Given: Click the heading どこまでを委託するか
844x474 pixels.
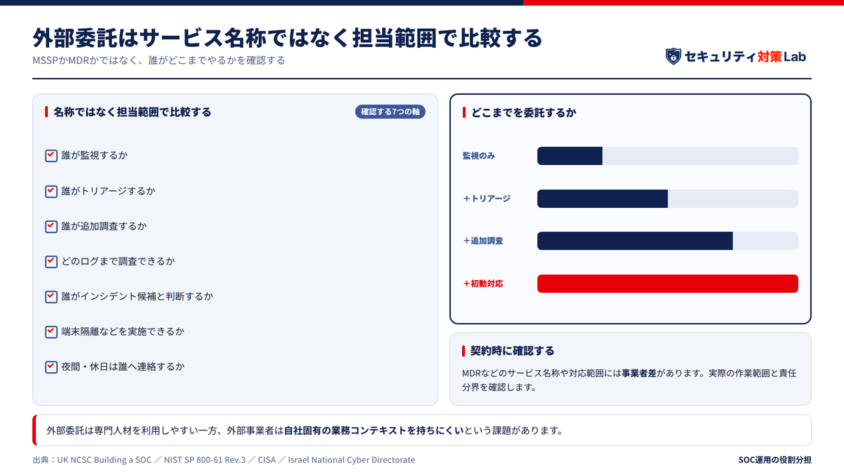Looking at the screenshot, I should pos(524,112).
